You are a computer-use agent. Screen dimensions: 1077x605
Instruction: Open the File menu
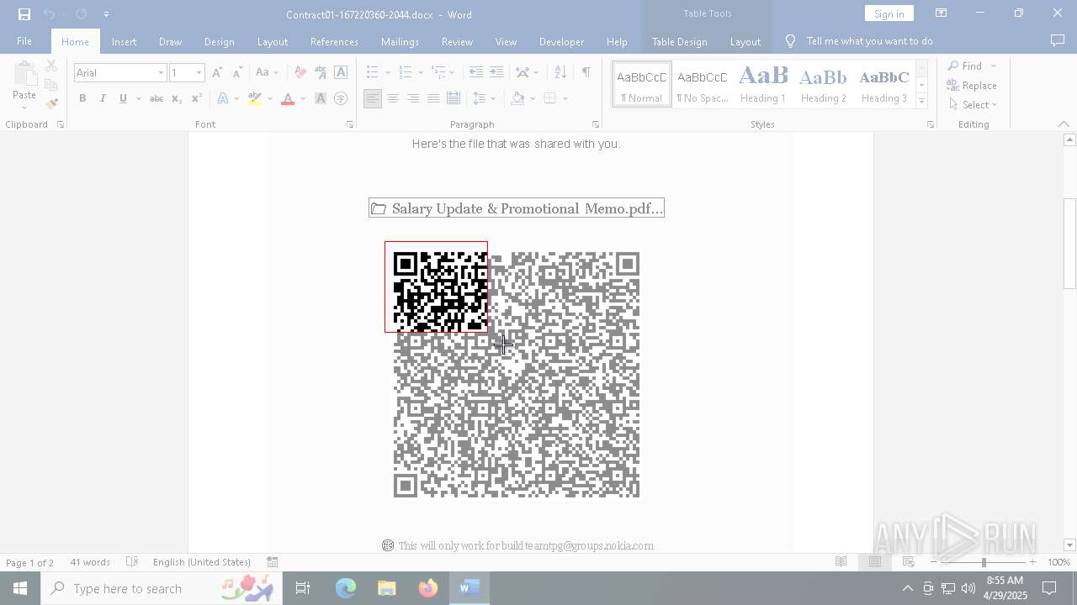point(24,41)
